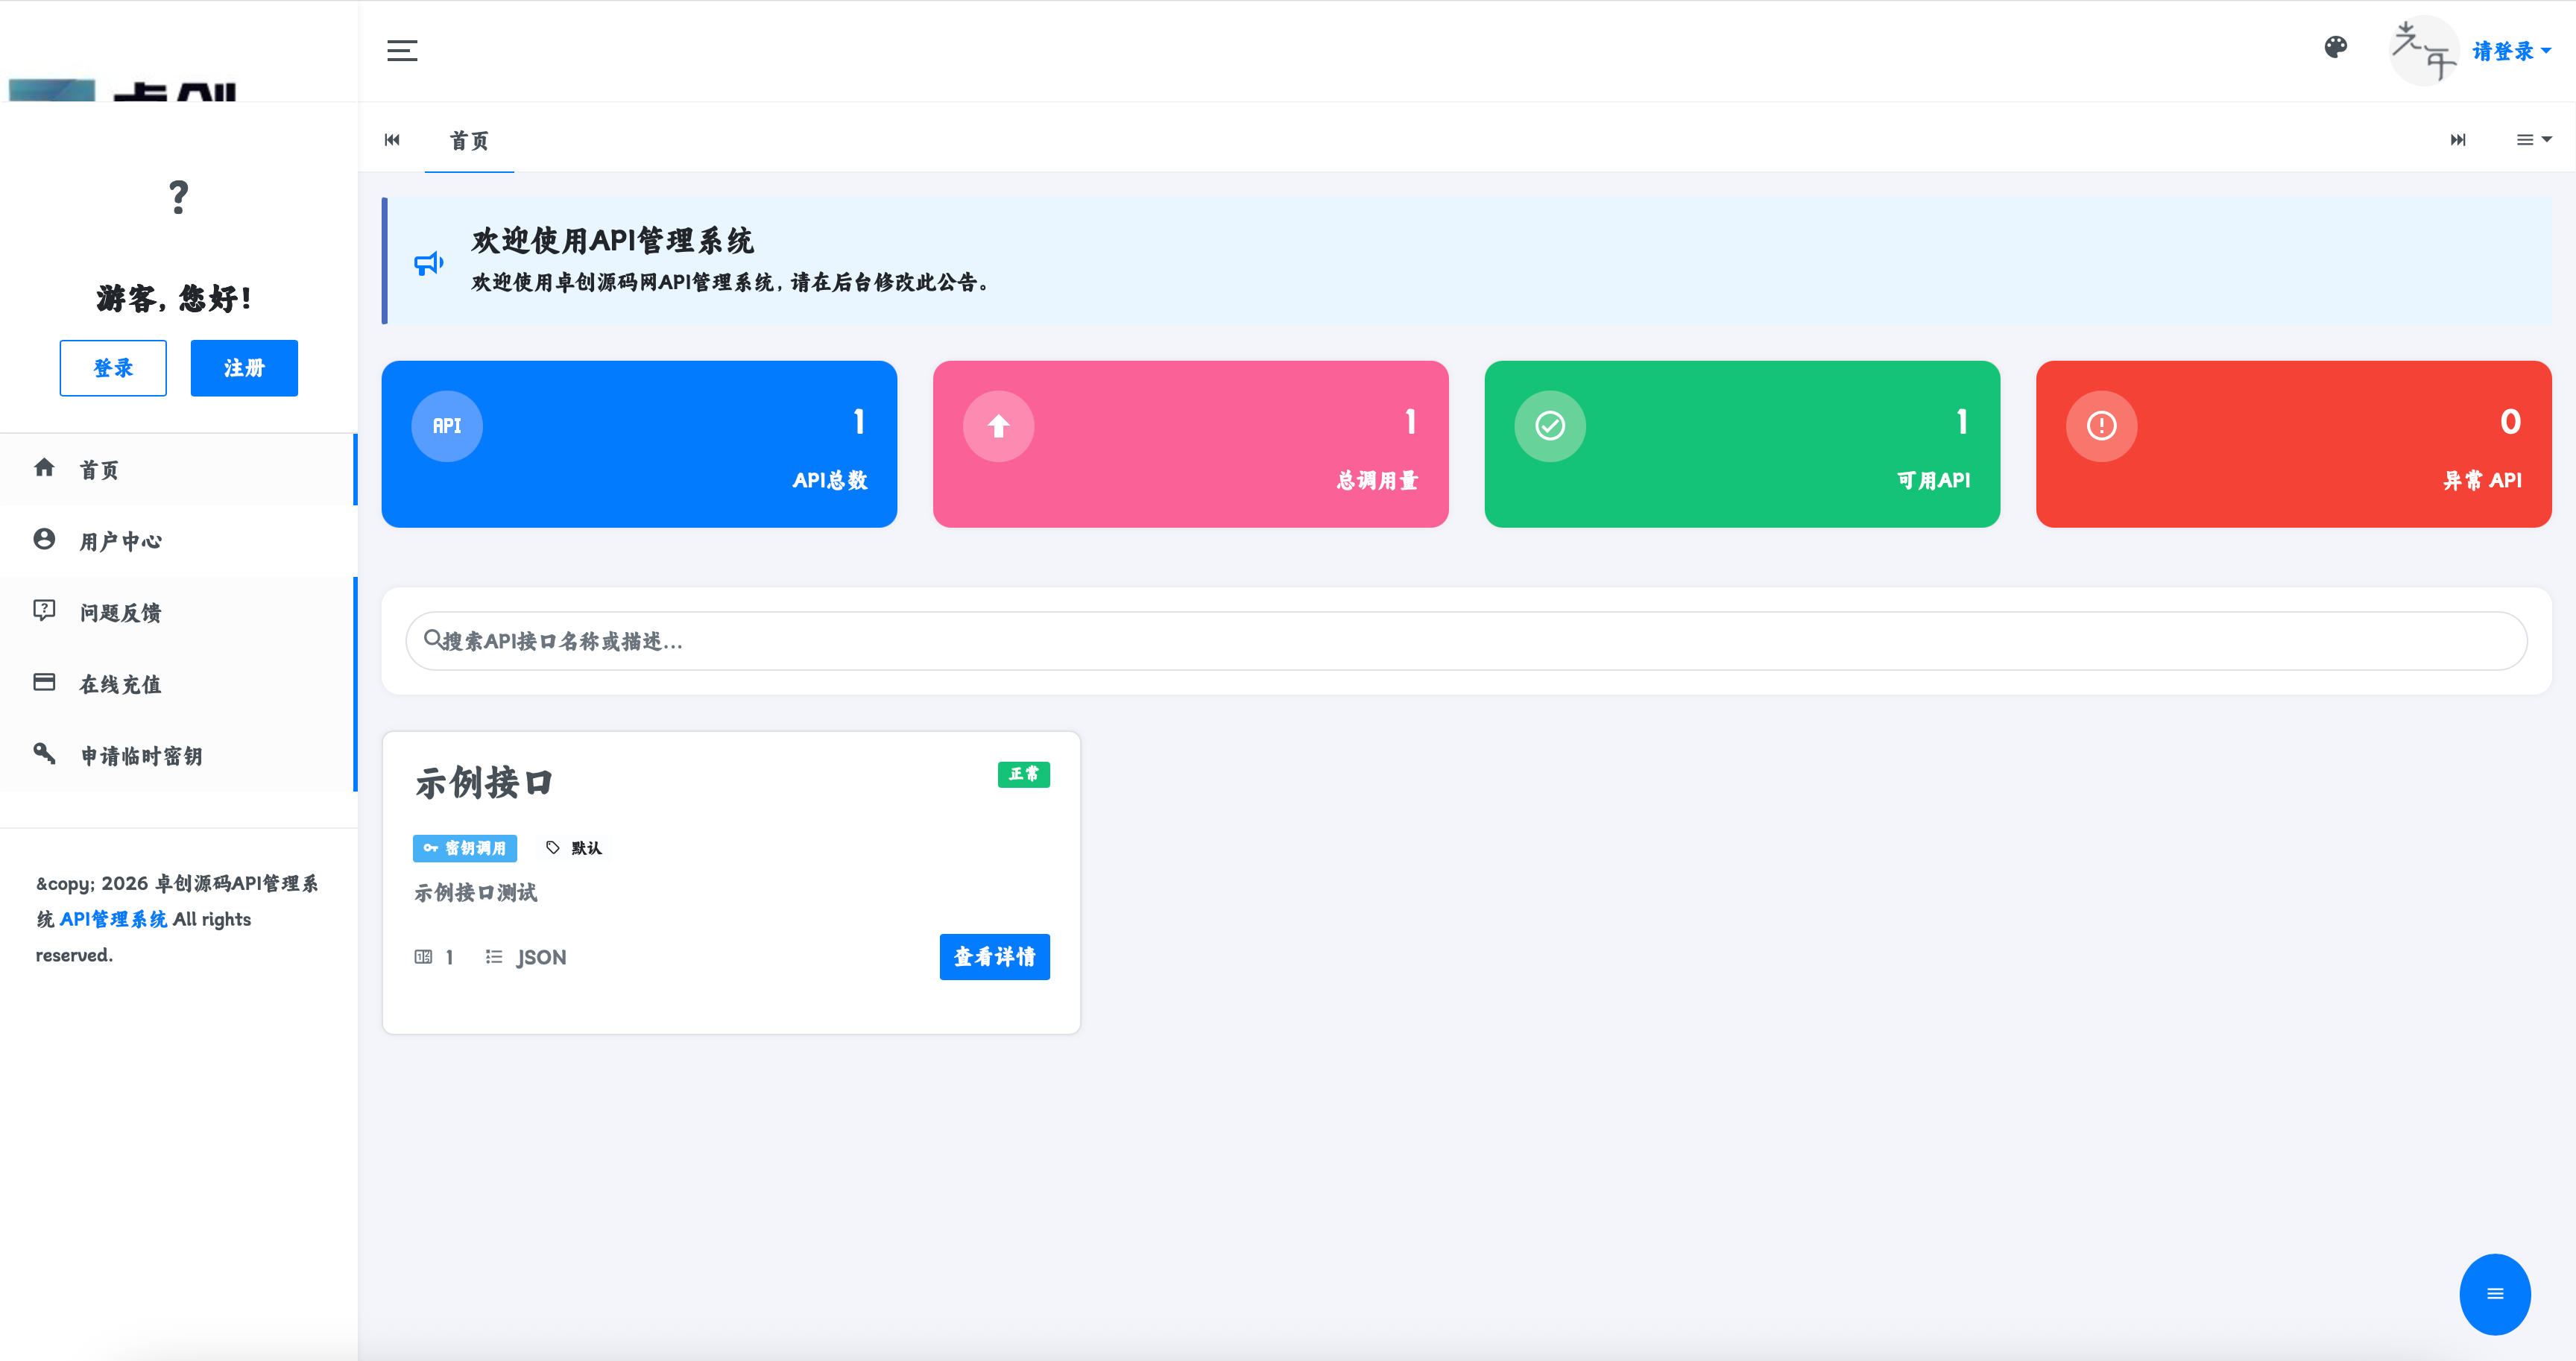Open 用户中心 in the sidebar
2576x1361 pixels.
pyautogui.click(x=178, y=541)
